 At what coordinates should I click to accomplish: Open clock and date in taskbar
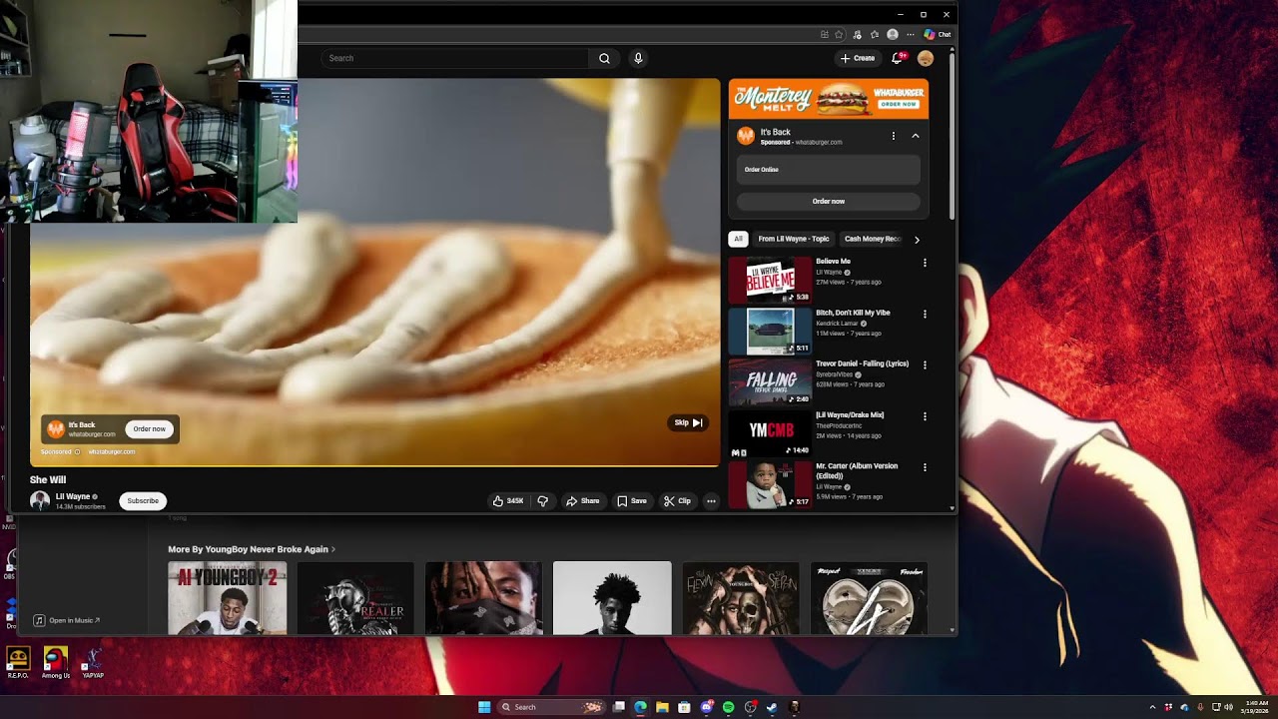[1256, 707]
